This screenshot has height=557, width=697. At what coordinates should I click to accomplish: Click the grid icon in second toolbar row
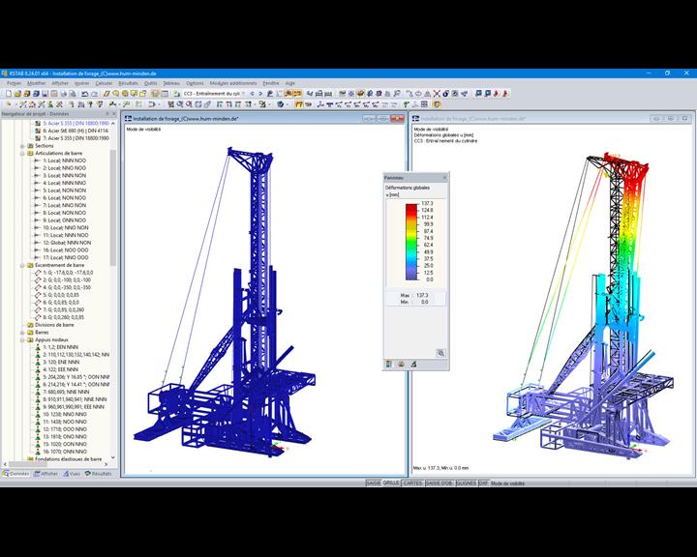(x=424, y=104)
